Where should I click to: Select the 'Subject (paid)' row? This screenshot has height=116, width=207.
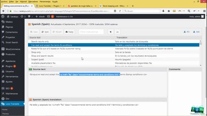[x=114, y=59]
